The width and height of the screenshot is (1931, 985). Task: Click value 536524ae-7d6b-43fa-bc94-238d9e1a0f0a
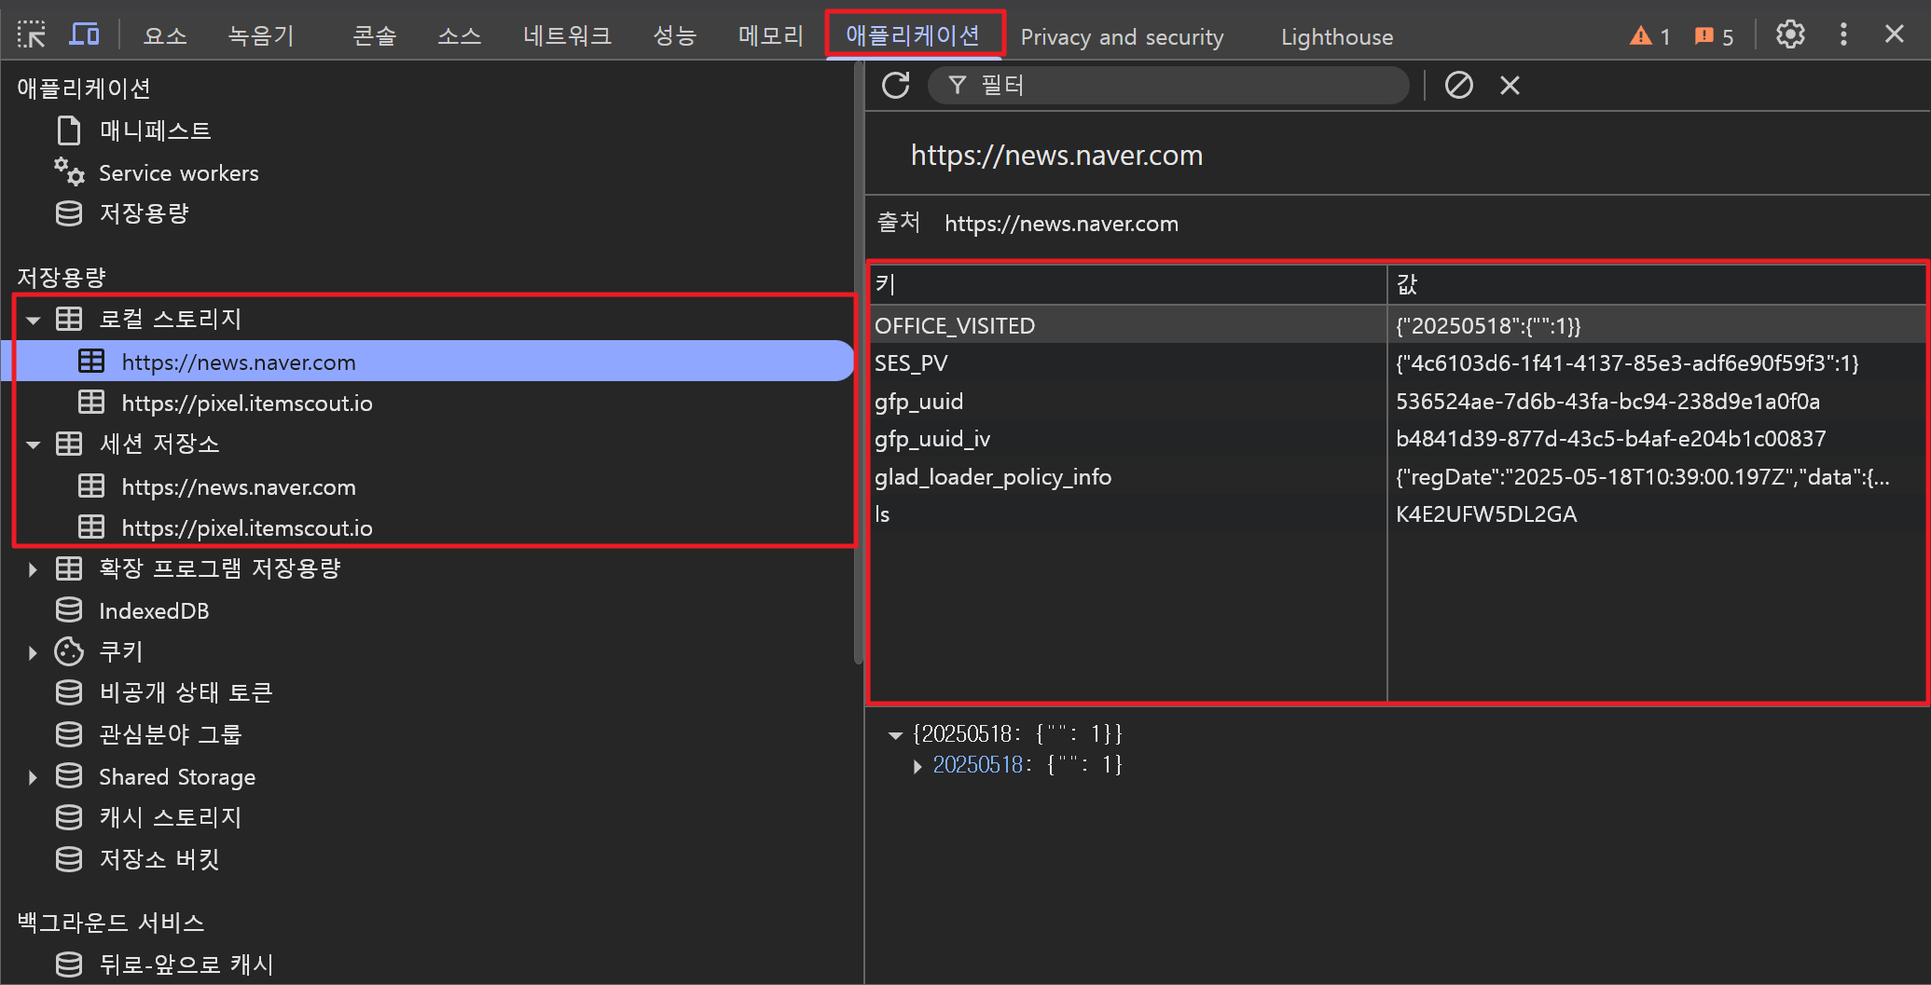point(1607,401)
